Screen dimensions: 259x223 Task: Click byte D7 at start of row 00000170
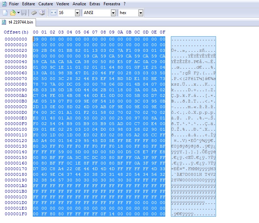pos(36,169)
